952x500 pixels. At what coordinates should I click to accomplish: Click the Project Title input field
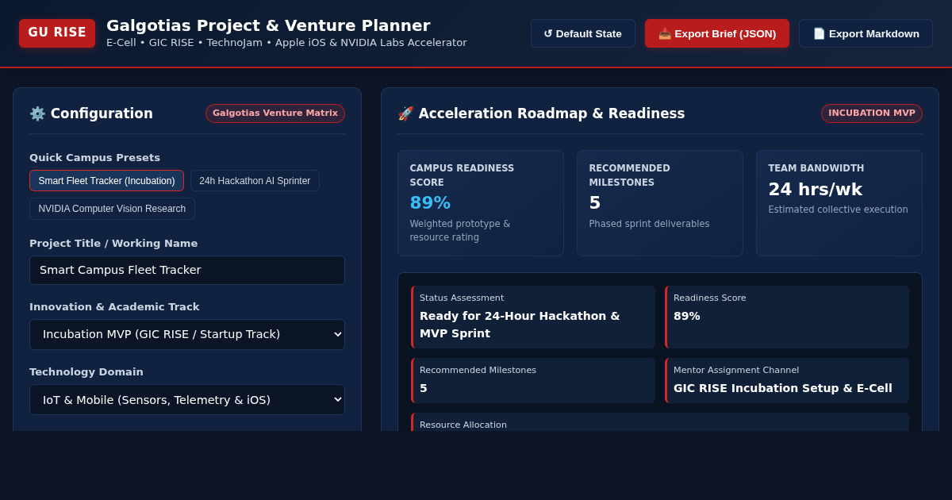(187, 270)
